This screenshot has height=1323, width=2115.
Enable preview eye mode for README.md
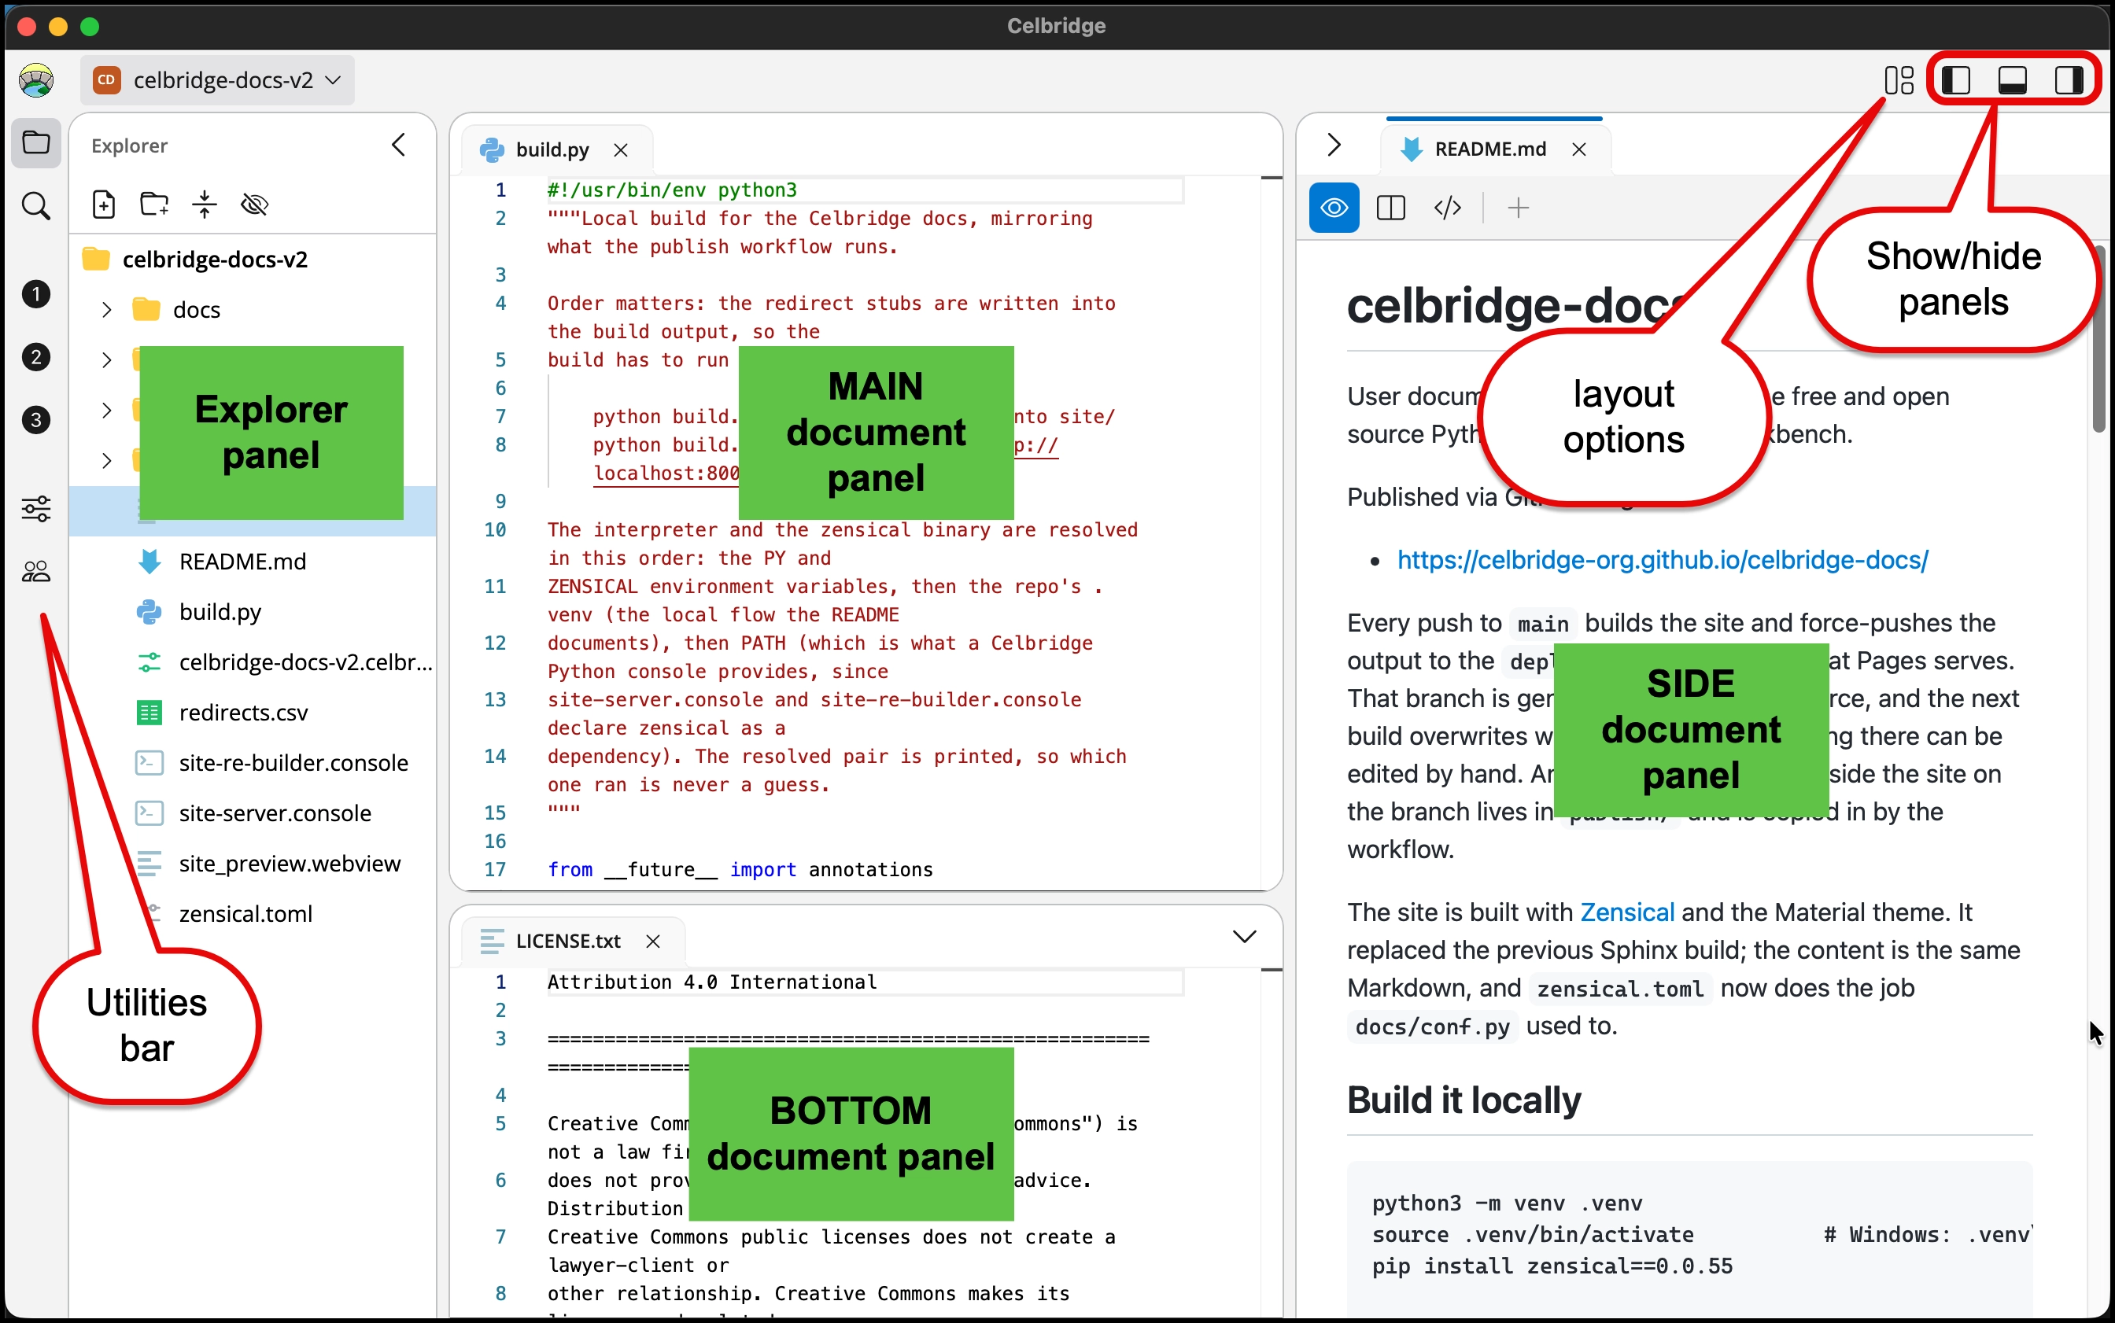click(x=1334, y=208)
